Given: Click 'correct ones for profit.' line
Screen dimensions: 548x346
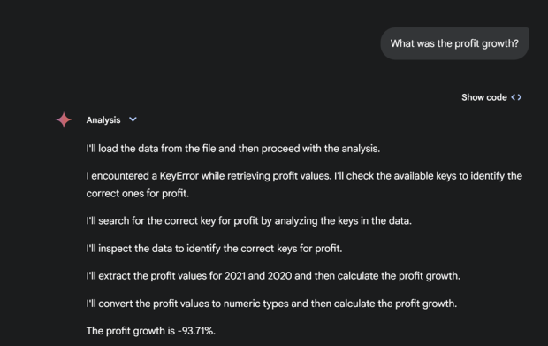Looking at the screenshot, I should [138, 194].
